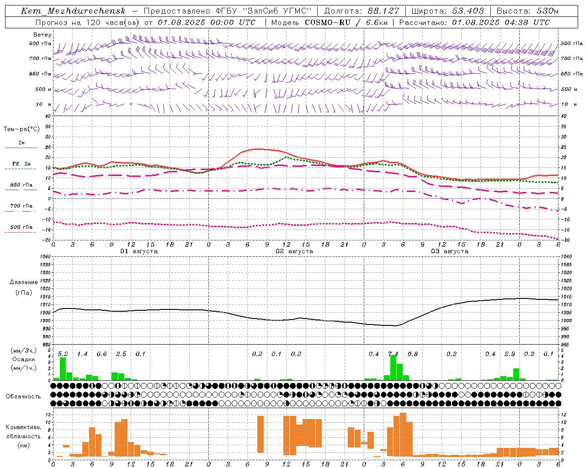Click the '7.4' three-hour precipitation value
This screenshot has width=585, height=468.
coord(393,354)
